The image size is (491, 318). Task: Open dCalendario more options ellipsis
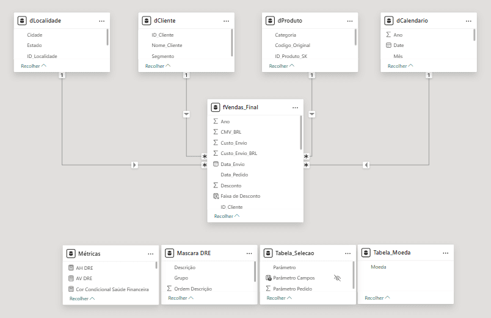468,21
